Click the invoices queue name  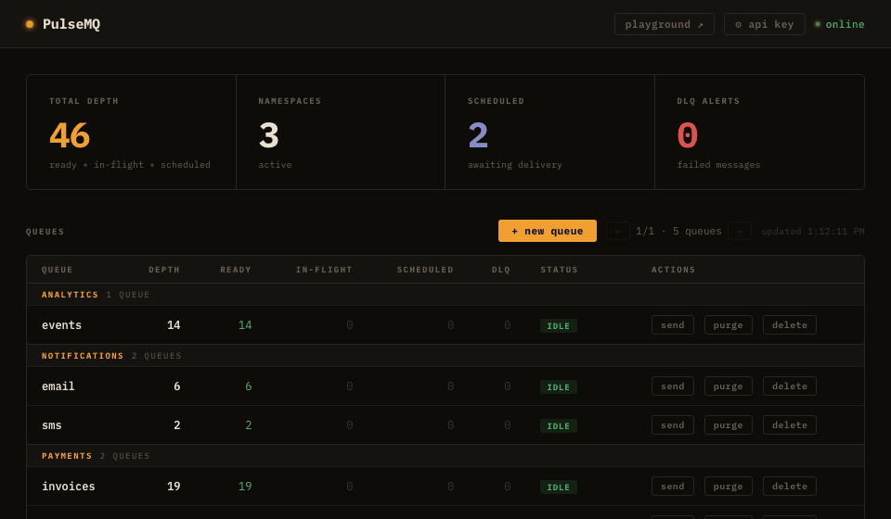[68, 487]
